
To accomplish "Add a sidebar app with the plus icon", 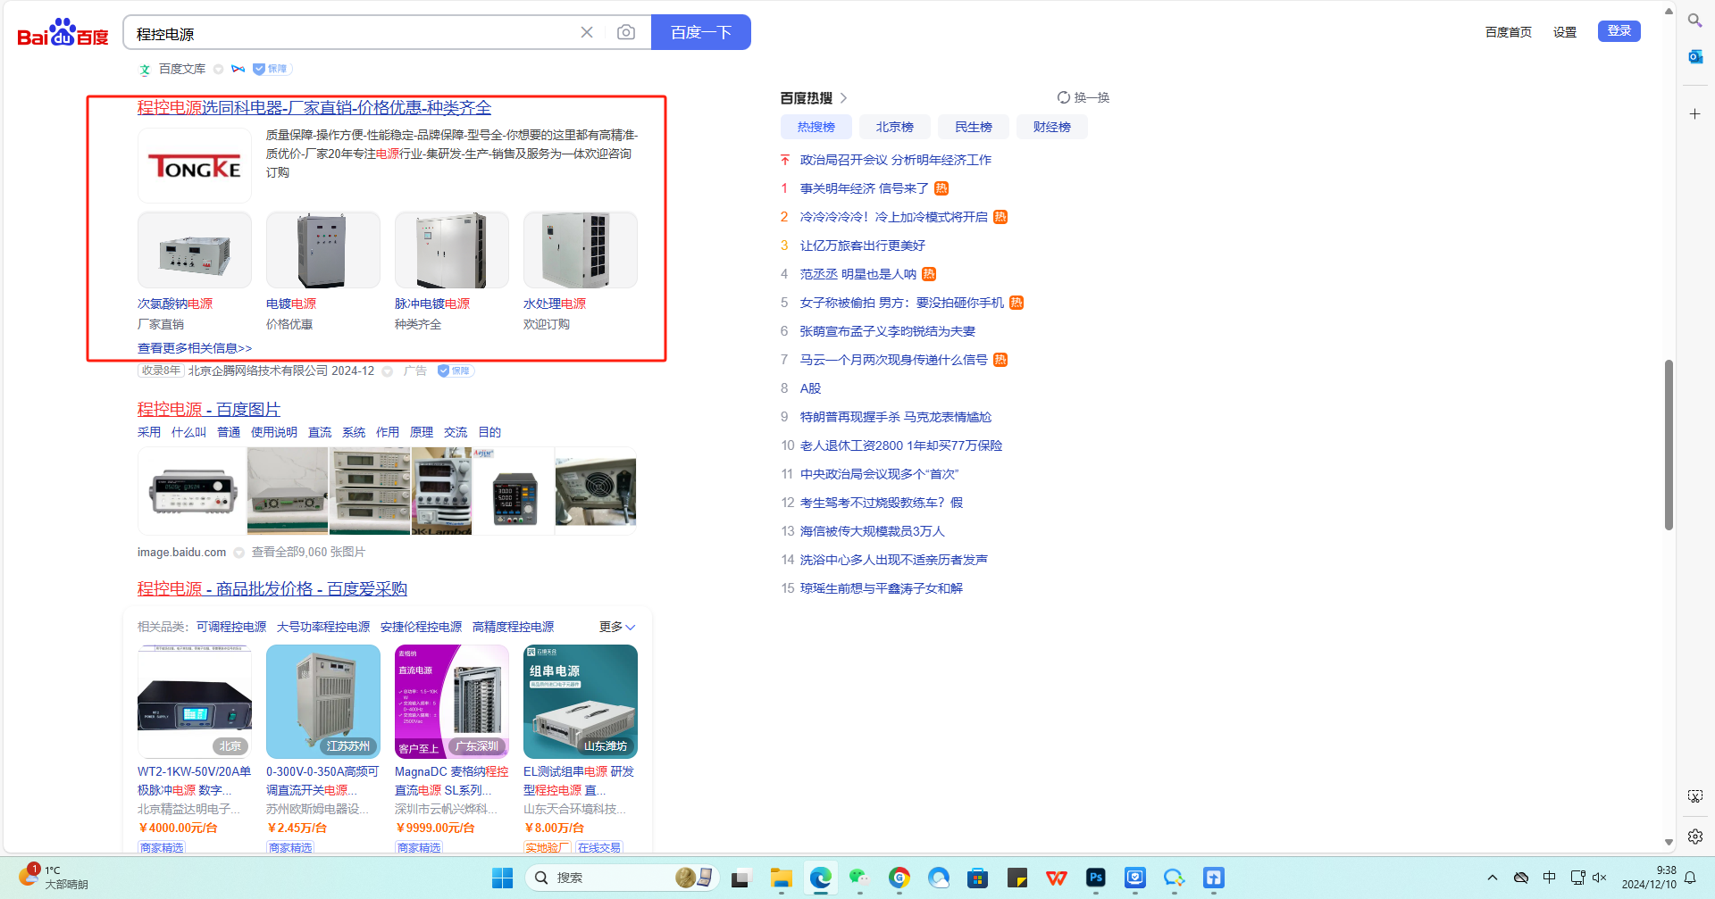I will (x=1694, y=114).
